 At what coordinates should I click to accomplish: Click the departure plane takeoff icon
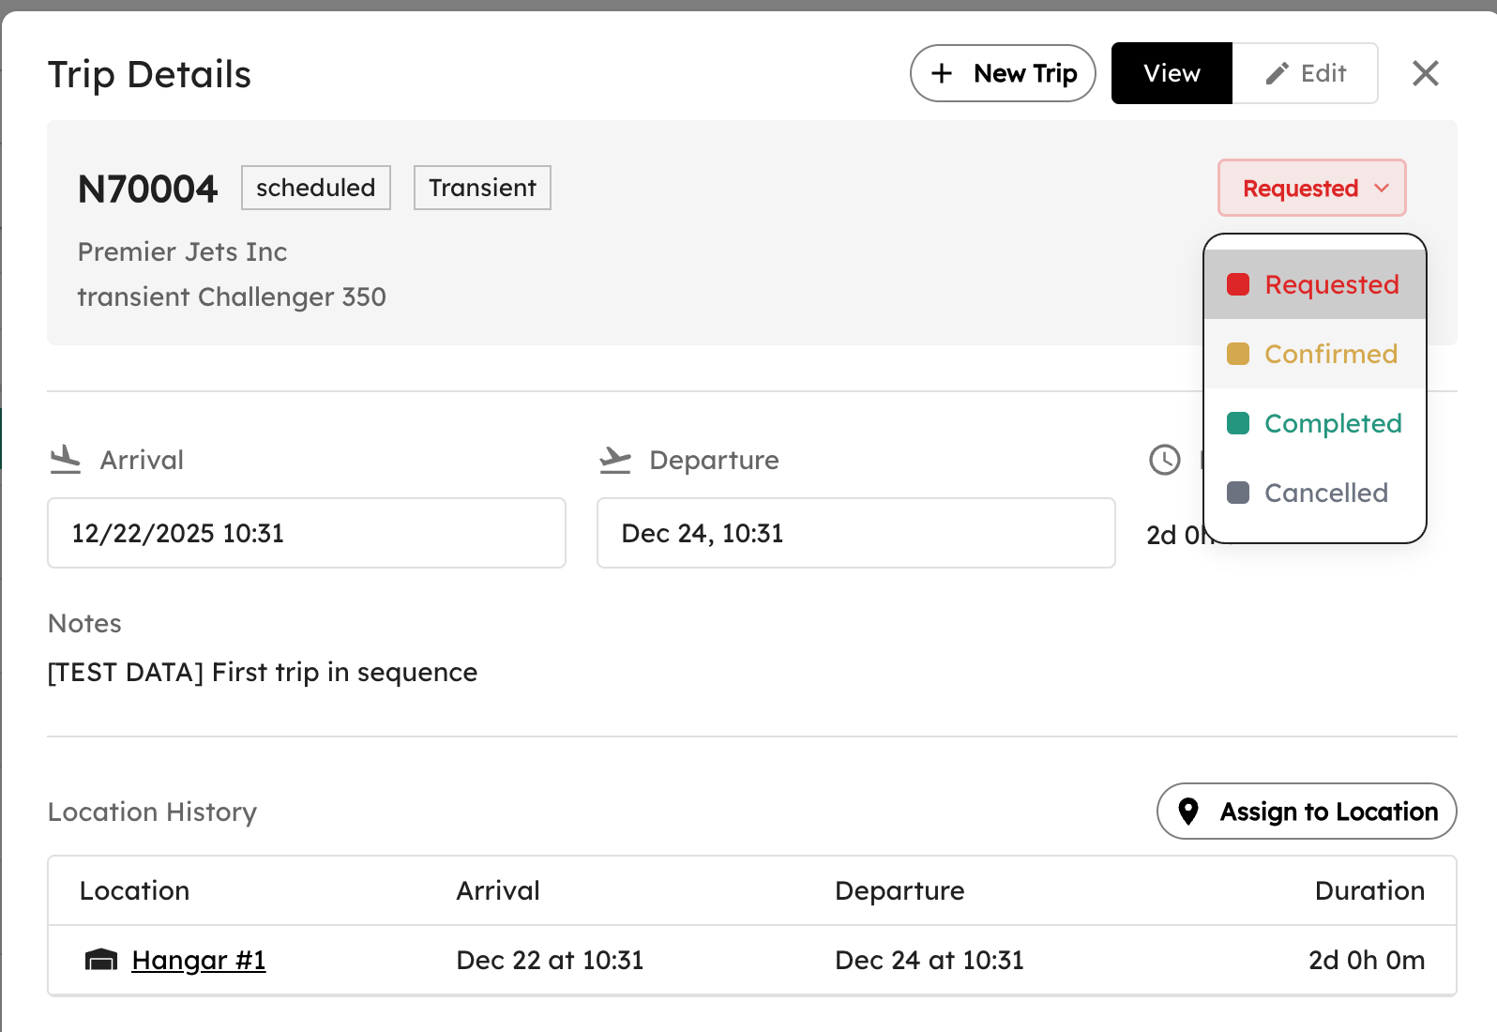coord(615,460)
